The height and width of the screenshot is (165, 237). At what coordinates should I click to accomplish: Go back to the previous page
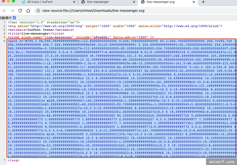point(4,11)
